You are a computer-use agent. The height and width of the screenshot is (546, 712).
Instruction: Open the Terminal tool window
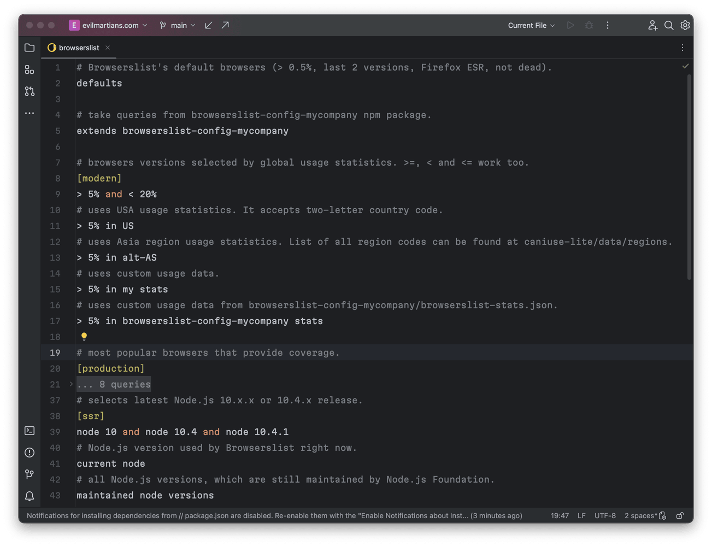coord(30,431)
